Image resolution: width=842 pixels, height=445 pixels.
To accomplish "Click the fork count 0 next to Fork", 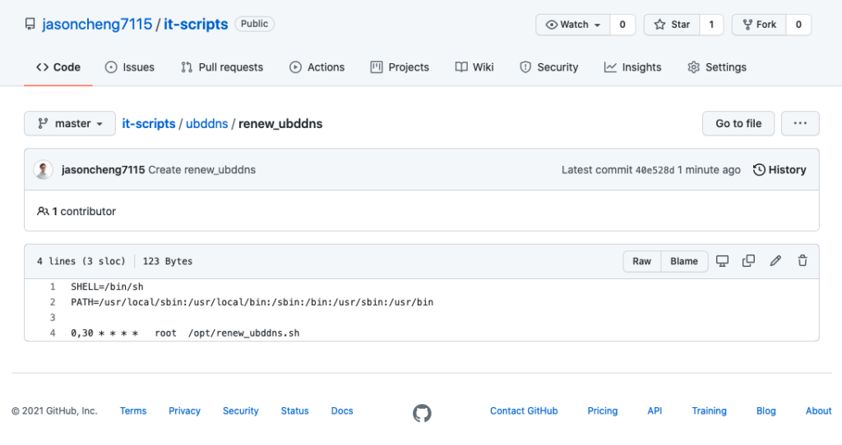I will coord(798,25).
